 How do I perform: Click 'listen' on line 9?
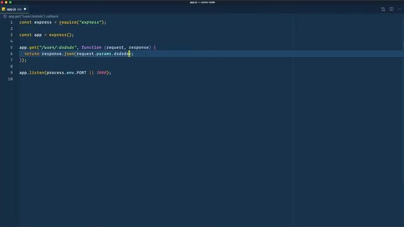[37, 73]
